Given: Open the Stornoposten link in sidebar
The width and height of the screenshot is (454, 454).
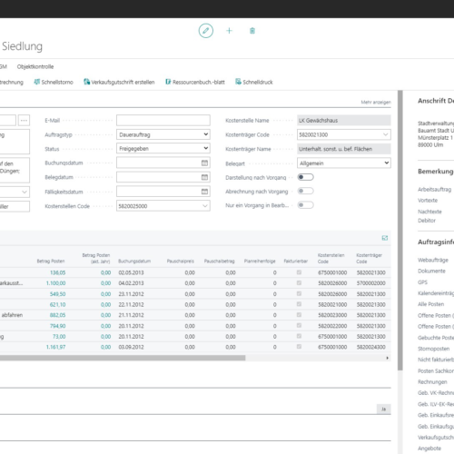Looking at the screenshot, I should (x=434, y=349).
